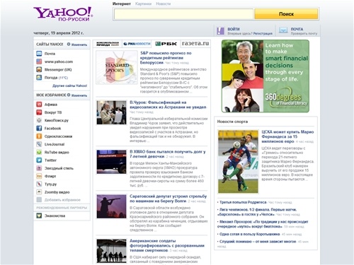This screenshot has width=354, height=265.
Task: Click the Zoomby видео icon
Action: point(39,192)
